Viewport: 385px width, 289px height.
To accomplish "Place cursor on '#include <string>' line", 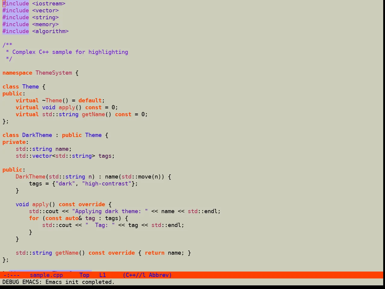I will (x=31, y=17).
